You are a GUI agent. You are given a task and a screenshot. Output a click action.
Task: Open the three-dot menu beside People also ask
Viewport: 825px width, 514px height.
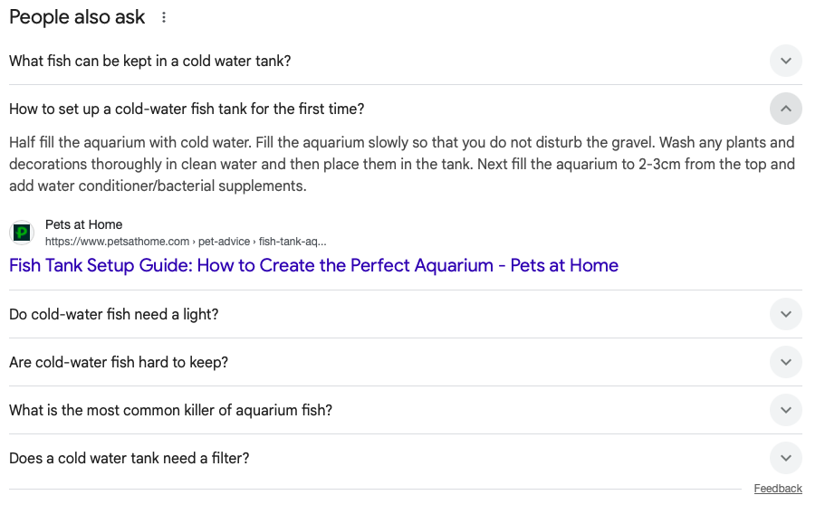(x=164, y=18)
